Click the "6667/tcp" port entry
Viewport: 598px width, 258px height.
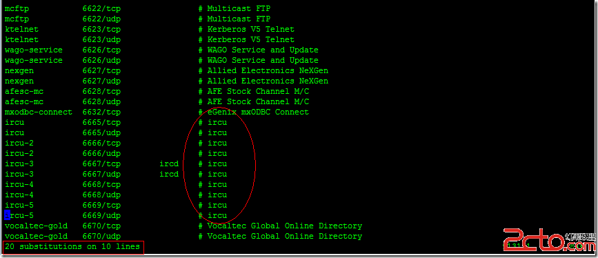click(101, 163)
